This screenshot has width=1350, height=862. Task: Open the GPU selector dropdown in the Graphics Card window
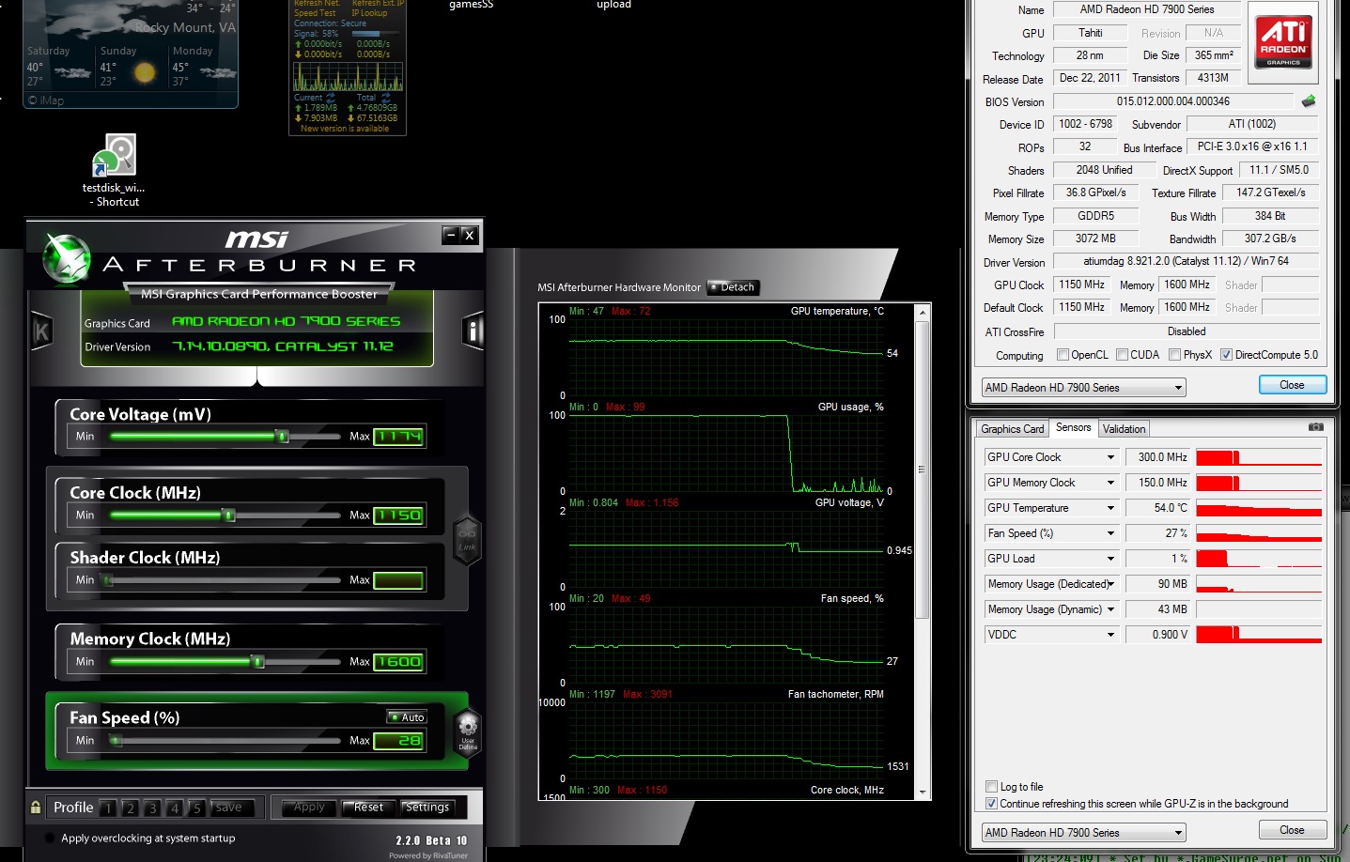pyautogui.click(x=1084, y=388)
